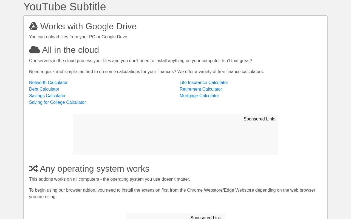Click the Google Drive triangle icon
The image size is (351, 219).
(x=33, y=26)
